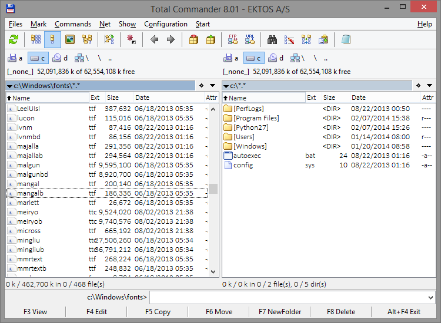
Task: Go back using the left arrow icon
Action: (154, 39)
